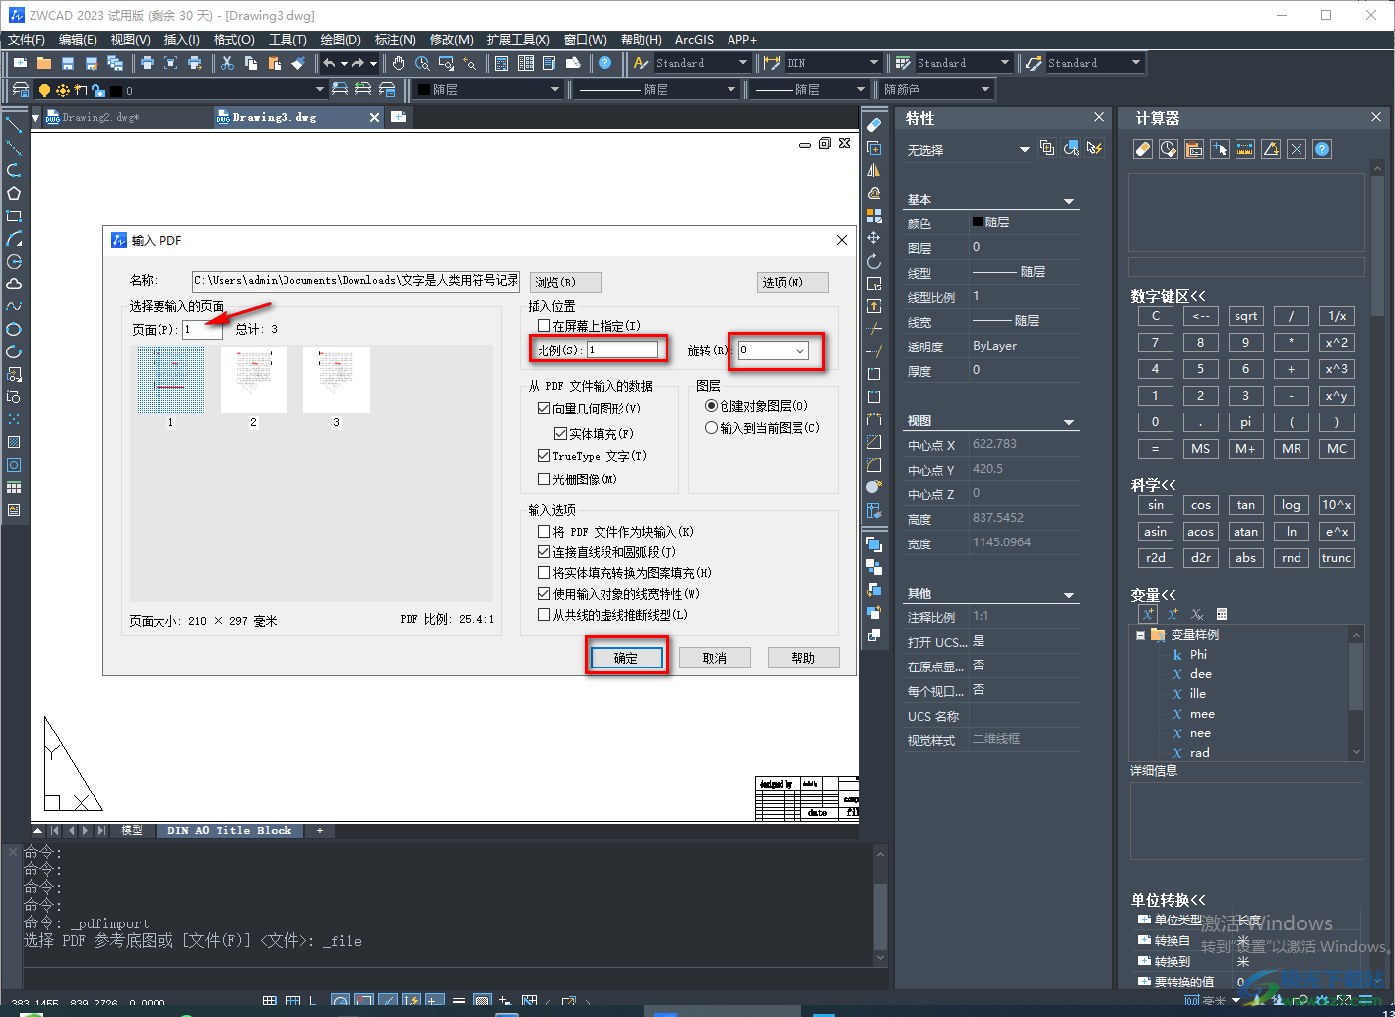The height and width of the screenshot is (1017, 1395).
Task: Click the 页面(P) page number field
Action: click(x=203, y=329)
